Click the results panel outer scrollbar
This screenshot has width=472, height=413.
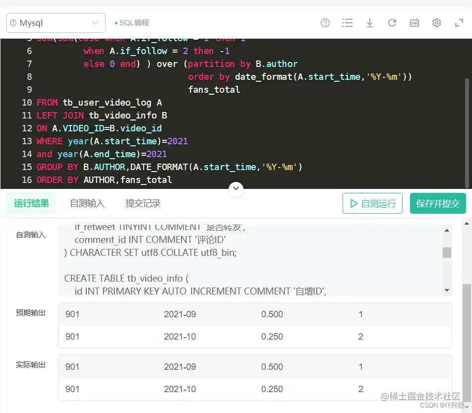[467, 343]
